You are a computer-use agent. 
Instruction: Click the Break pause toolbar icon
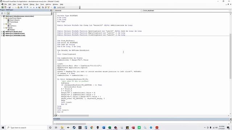[x=34, y=7]
